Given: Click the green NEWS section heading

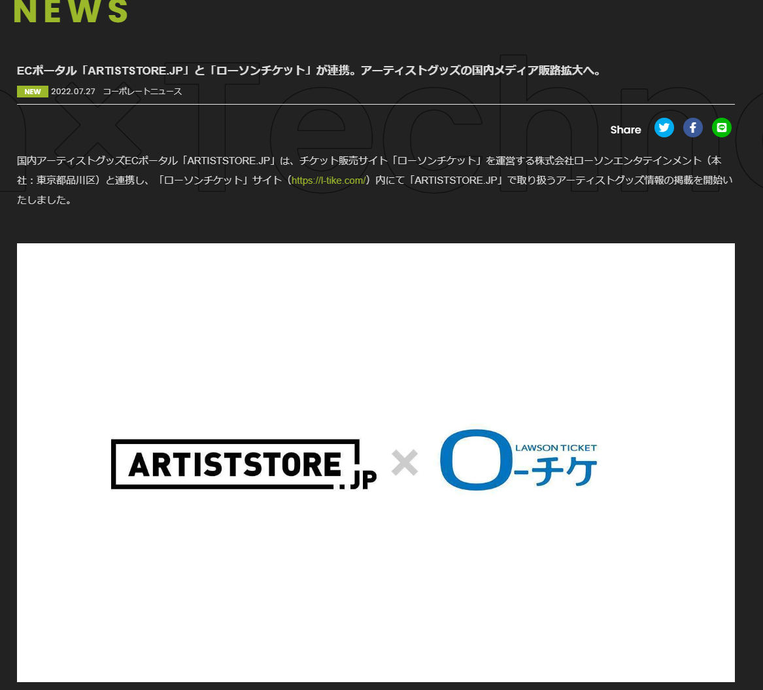Looking at the screenshot, I should coord(71,12).
